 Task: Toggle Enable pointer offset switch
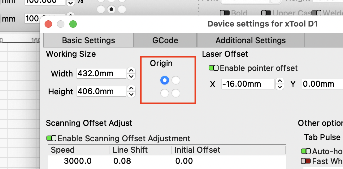tap(214, 68)
